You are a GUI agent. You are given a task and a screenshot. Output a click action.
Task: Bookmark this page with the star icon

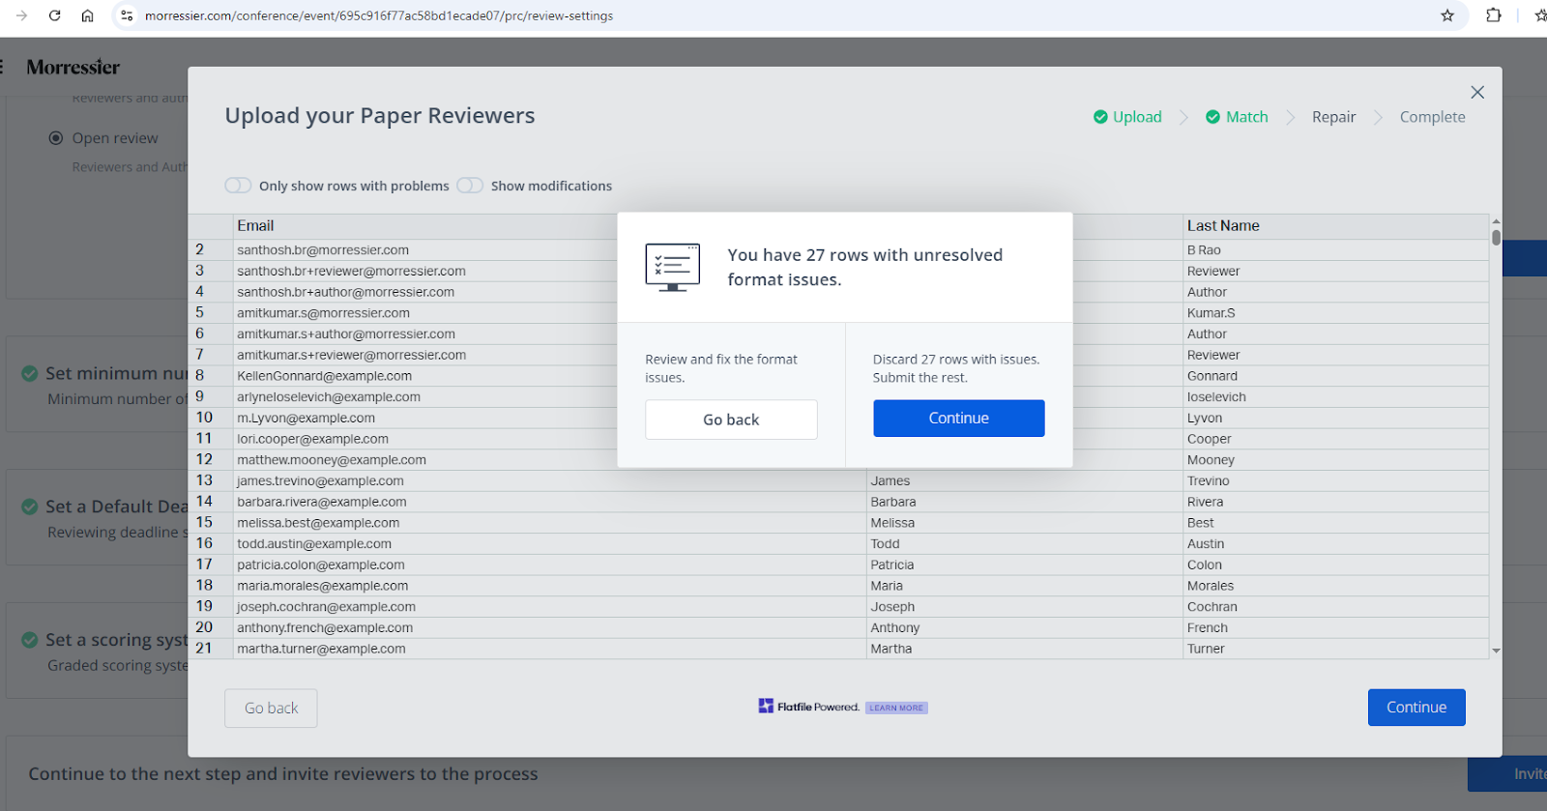(x=1446, y=15)
